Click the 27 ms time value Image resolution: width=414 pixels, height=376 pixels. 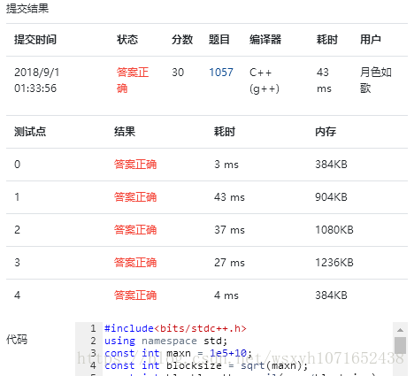pyautogui.click(x=229, y=263)
